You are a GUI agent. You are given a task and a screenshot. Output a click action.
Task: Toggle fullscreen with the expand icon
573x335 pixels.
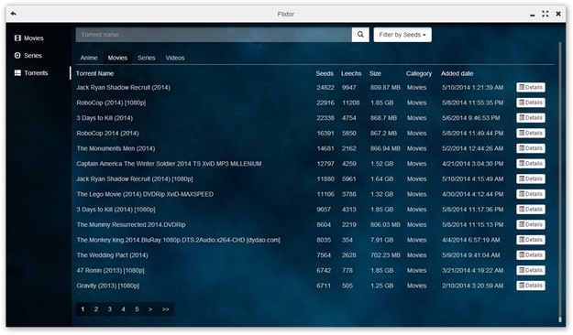[x=545, y=14]
